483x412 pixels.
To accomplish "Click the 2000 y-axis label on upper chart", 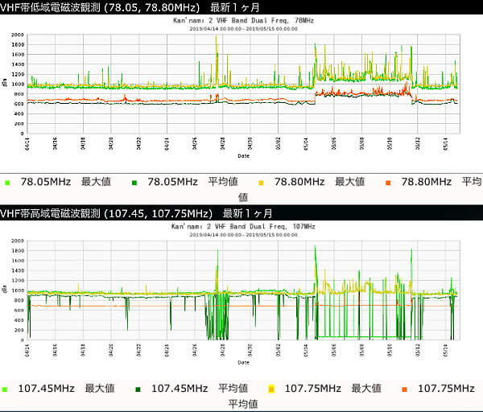I will click(18, 35).
